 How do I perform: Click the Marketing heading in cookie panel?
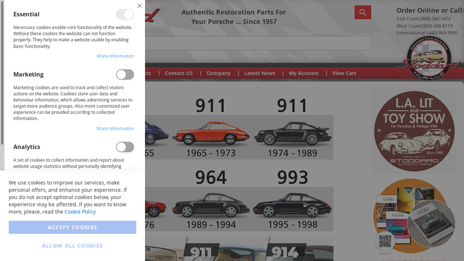(x=28, y=74)
